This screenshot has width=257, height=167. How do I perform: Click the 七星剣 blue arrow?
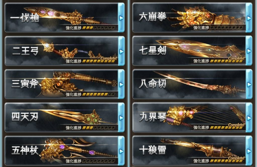point(249,51)
